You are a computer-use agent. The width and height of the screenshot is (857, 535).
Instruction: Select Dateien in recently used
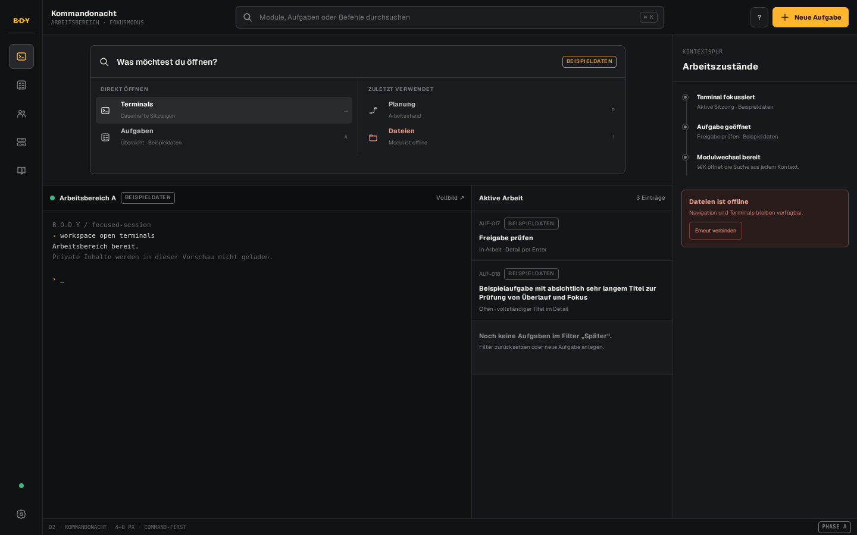pyautogui.click(x=492, y=137)
